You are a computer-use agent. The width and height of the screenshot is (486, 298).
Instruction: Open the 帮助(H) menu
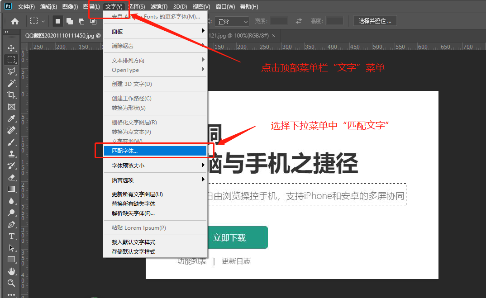pyautogui.click(x=249, y=6)
